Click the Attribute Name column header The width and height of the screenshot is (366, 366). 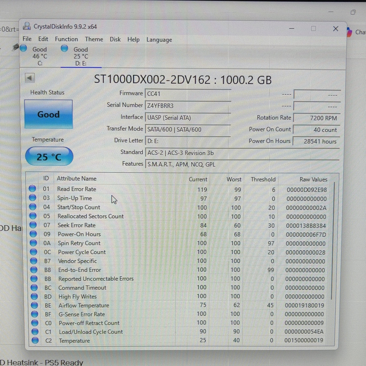tap(77, 178)
